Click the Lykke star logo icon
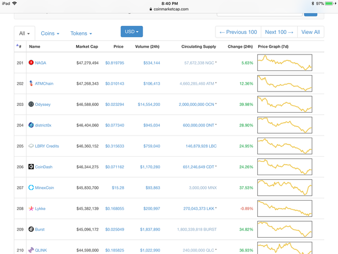The height and width of the screenshot is (254, 338). (x=31, y=208)
